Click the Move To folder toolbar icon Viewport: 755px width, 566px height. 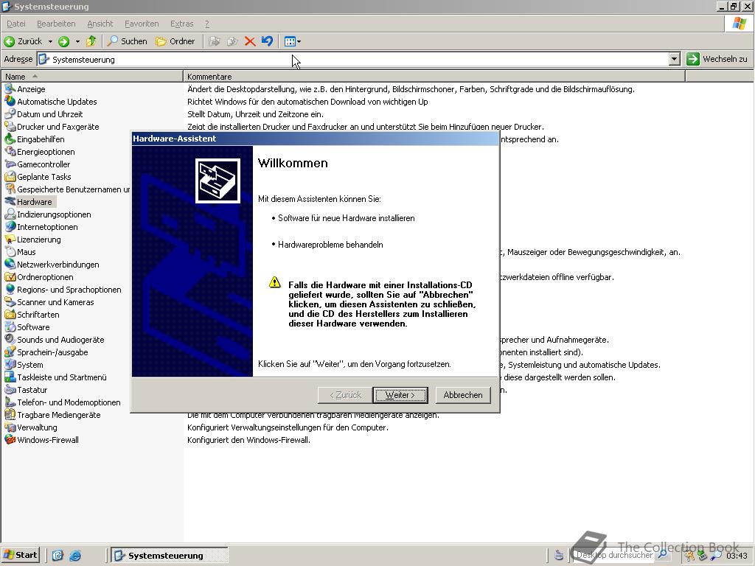215,41
